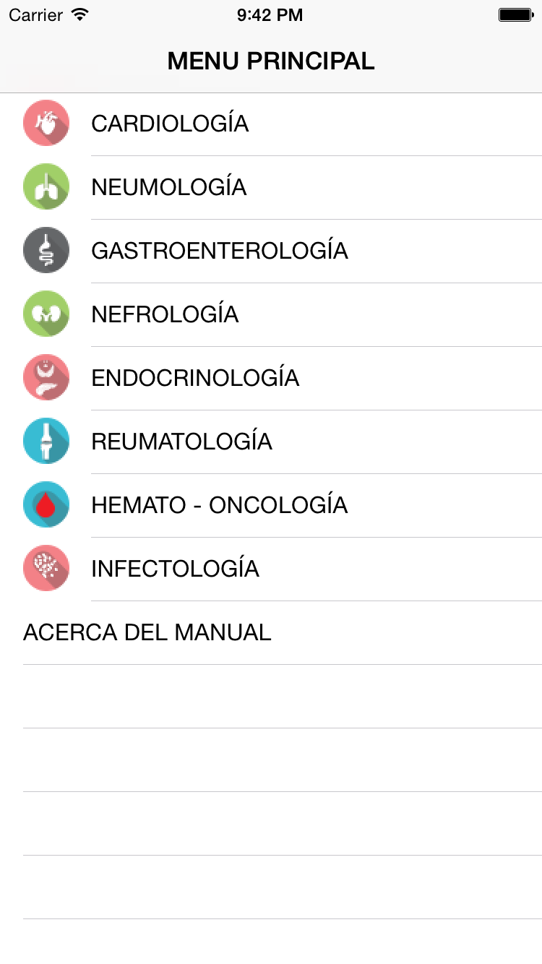
Task: Tap the blue bone joint icon
Action: click(x=46, y=442)
